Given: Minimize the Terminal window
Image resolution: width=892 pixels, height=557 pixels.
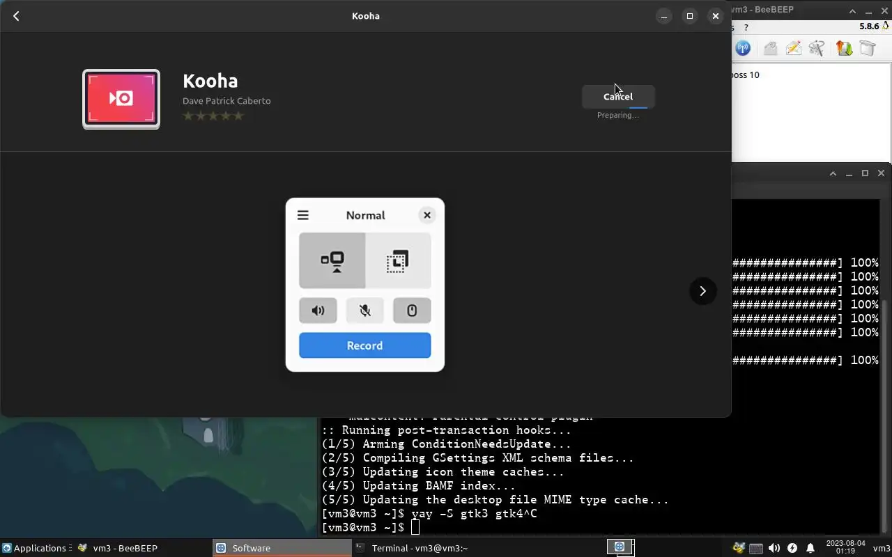Looking at the screenshot, I should (x=849, y=173).
